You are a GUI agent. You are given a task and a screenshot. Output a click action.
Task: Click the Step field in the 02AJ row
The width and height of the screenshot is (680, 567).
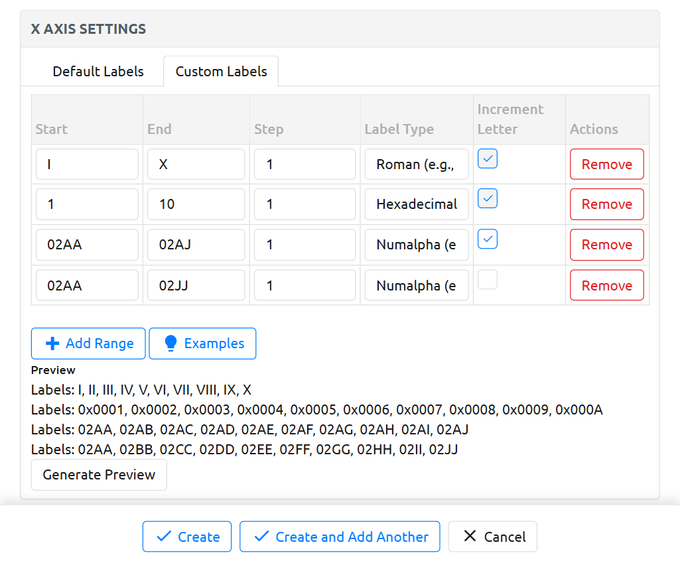click(305, 245)
